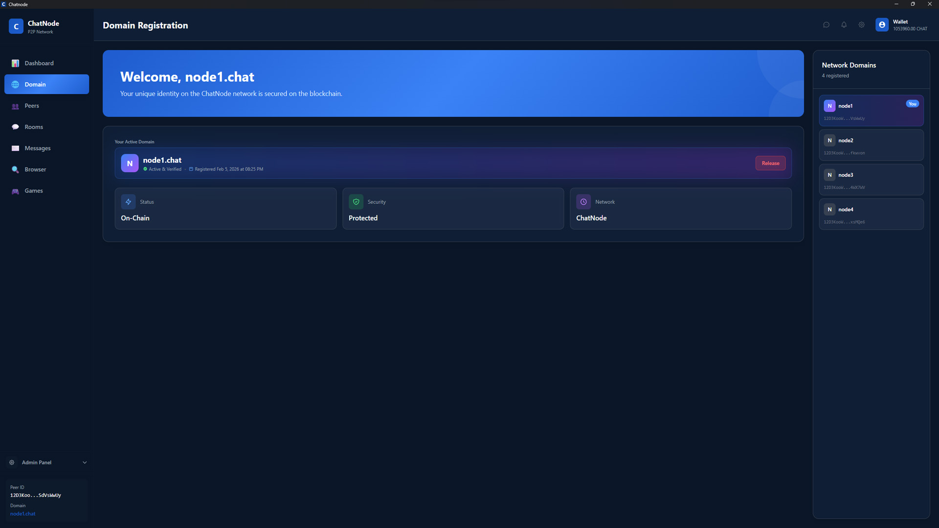Select the Peers icon in the sidebar
This screenshot has height=528, width=939.
tap(15, 106)
